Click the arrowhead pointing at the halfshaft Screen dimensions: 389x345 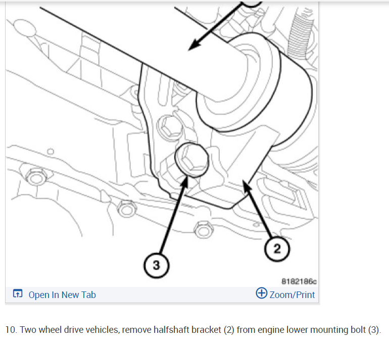[194, 45]
